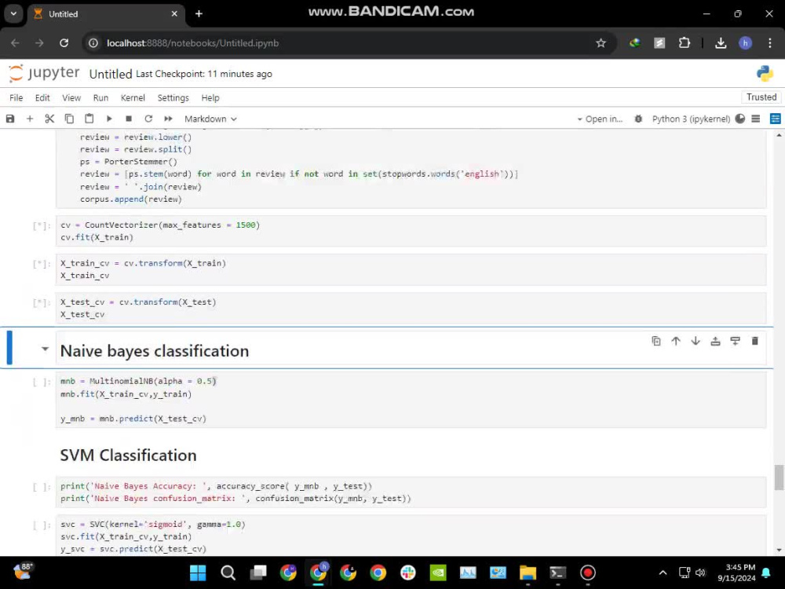The width and height of the screenshot is (785, 589).
Task: Open the volume speaker tray icon
Action: 700,573
